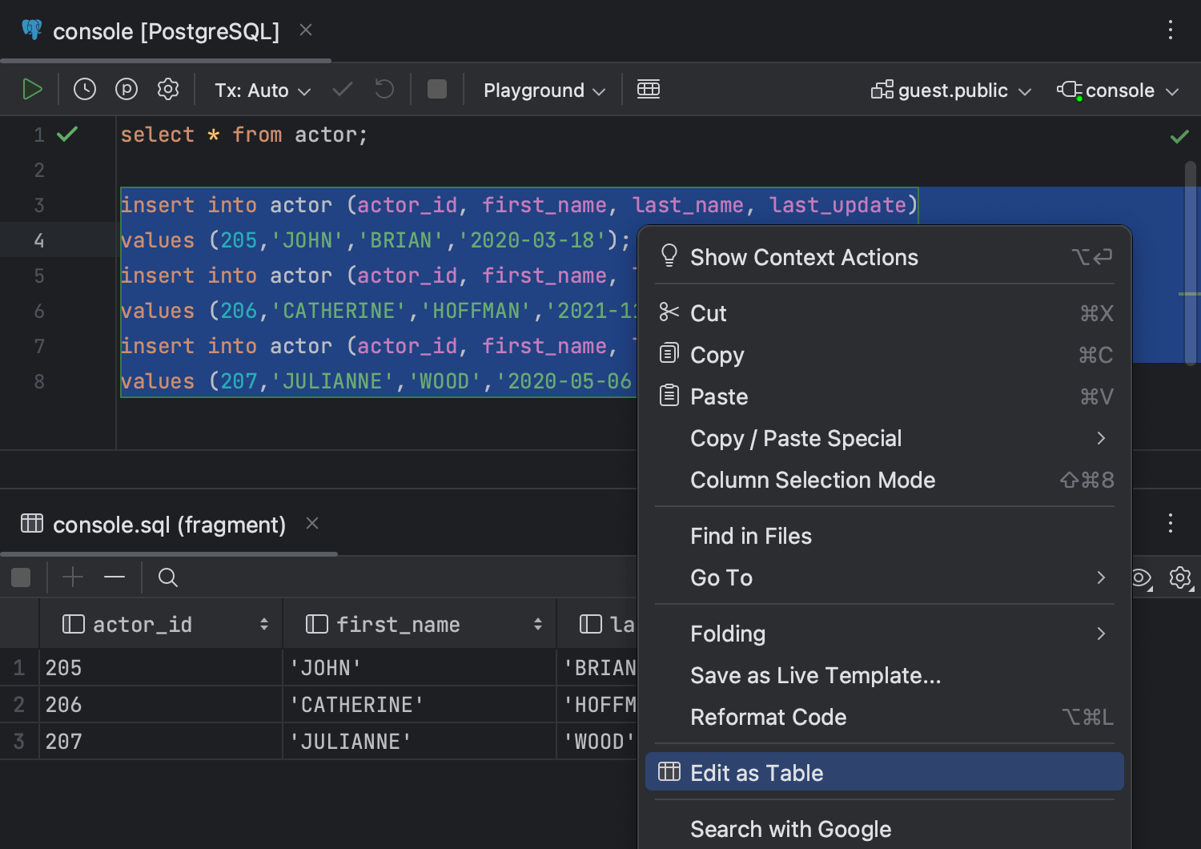Open the Tx: Auto transaction mode dropdown
The image size is (1201, 849).
tap(261, 90)
